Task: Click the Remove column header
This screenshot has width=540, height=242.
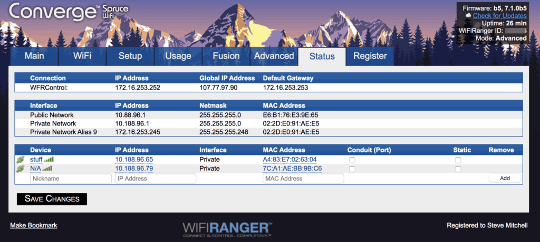Action: [501, 150]
